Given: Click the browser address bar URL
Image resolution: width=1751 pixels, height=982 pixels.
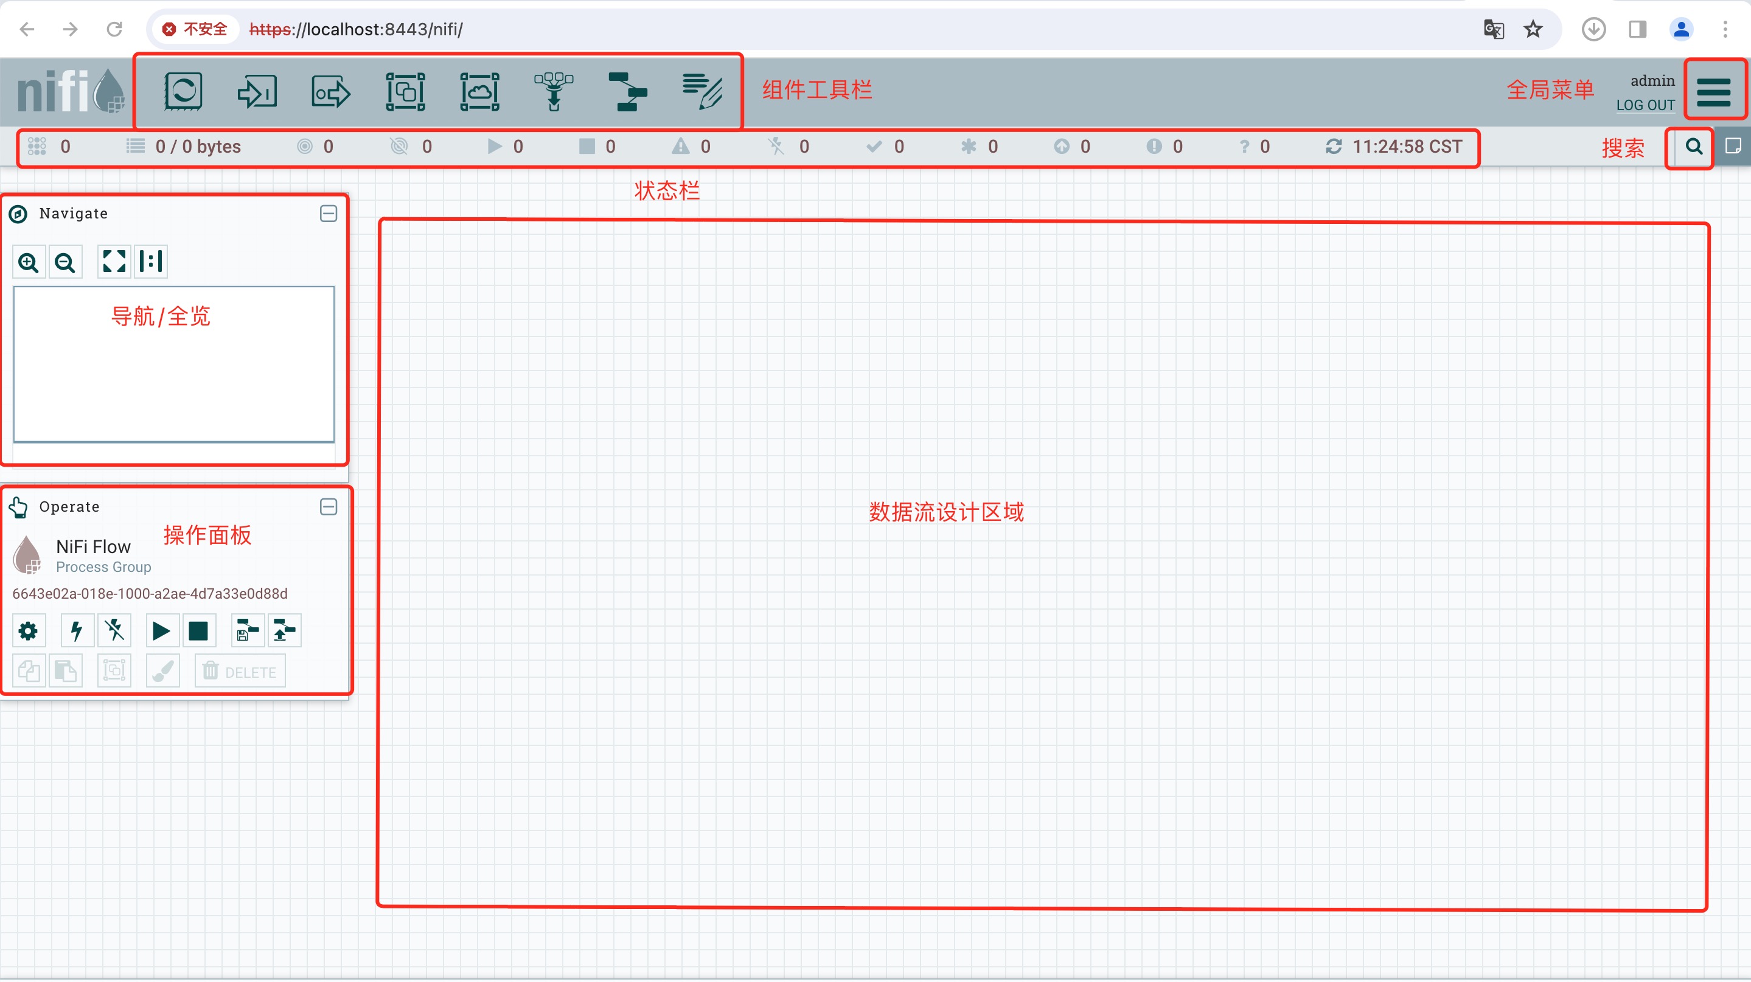Looking at the screenshot, I should click(x=355, y=29).
